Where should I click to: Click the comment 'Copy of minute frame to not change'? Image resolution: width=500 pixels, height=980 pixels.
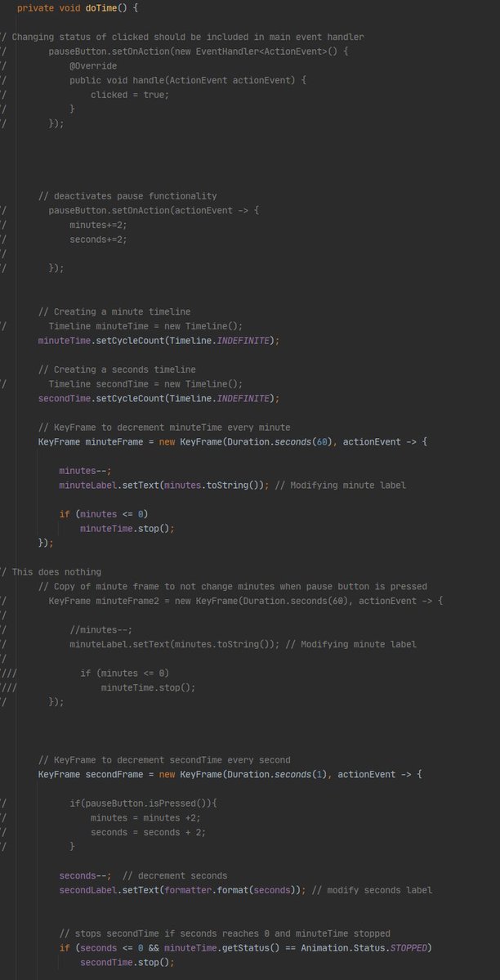233,585
